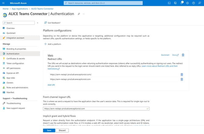Delete the second redirect URI entry
204x134 pixels.
click(x=182, y=79)
